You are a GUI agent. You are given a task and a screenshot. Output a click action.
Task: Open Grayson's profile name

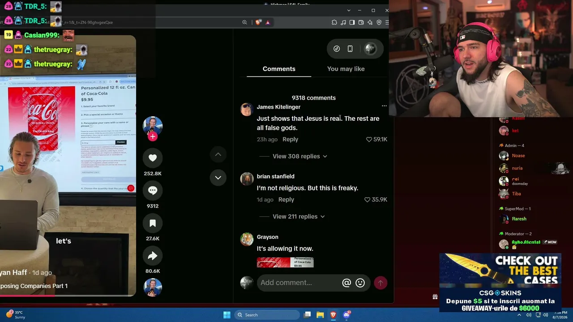pyautogui.click(x=268, y=237)
